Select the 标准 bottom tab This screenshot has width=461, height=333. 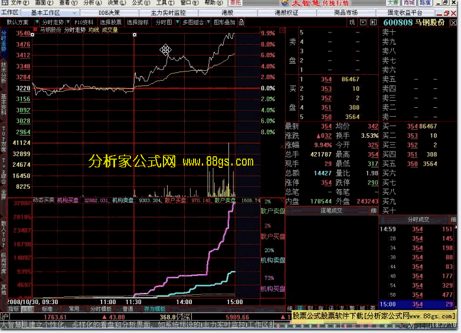(47, 309)
